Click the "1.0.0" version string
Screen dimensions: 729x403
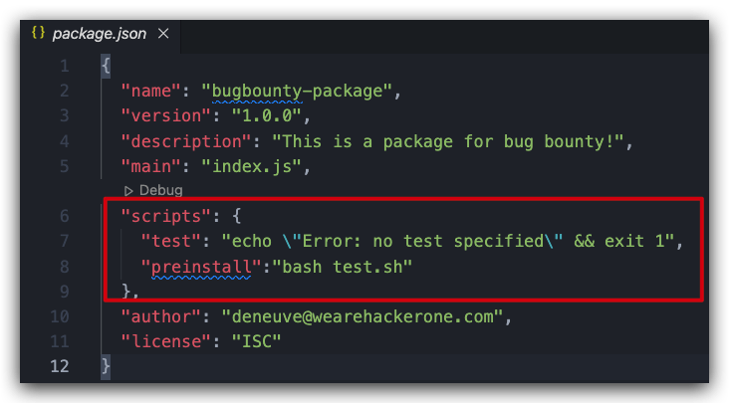pos(267,116)
